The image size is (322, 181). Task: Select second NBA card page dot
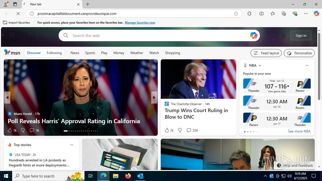point(248,132)
